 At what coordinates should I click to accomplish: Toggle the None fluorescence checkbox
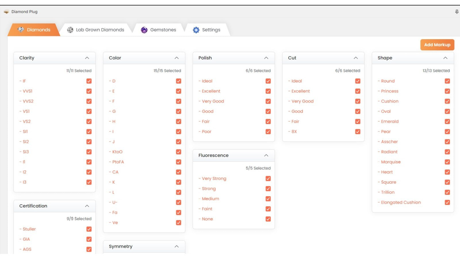[268, 219]
